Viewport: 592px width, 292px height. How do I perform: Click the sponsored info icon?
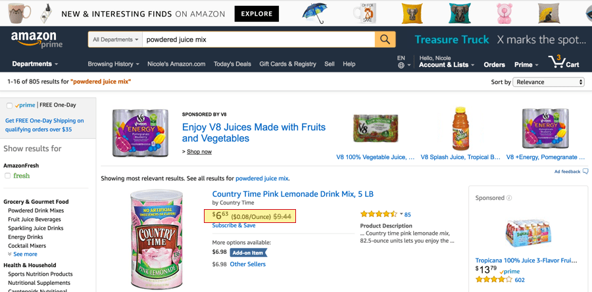coord(509,198)
